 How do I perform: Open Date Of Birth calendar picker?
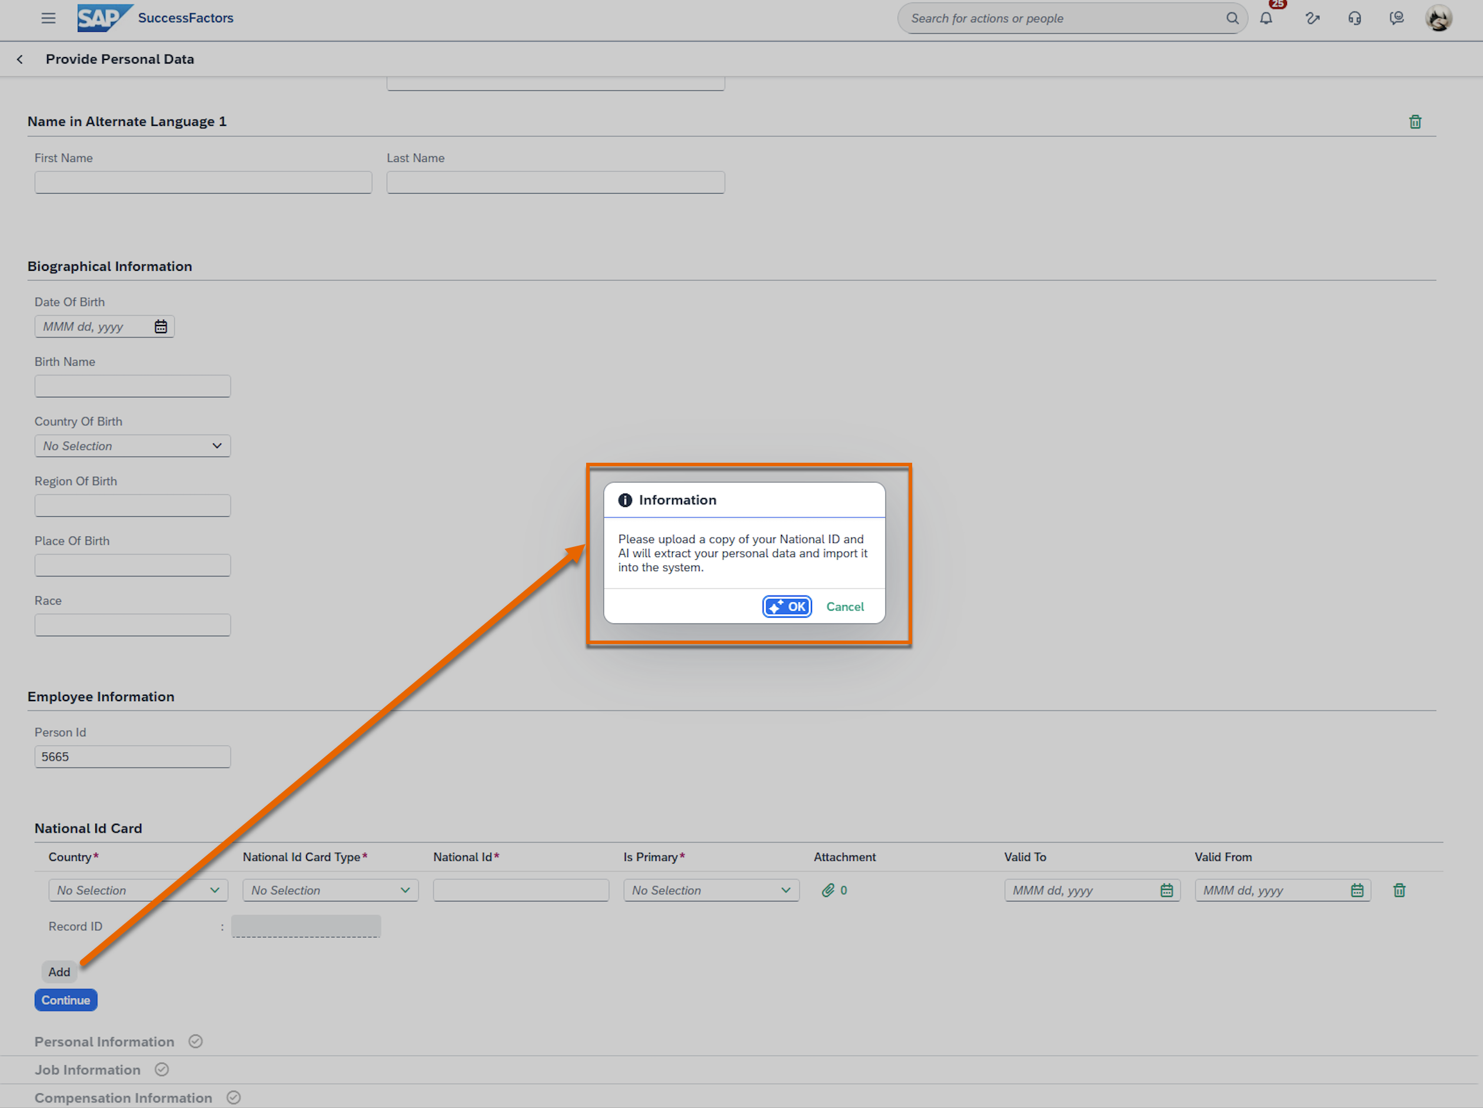pyautogui.click(x=161, y=327)
